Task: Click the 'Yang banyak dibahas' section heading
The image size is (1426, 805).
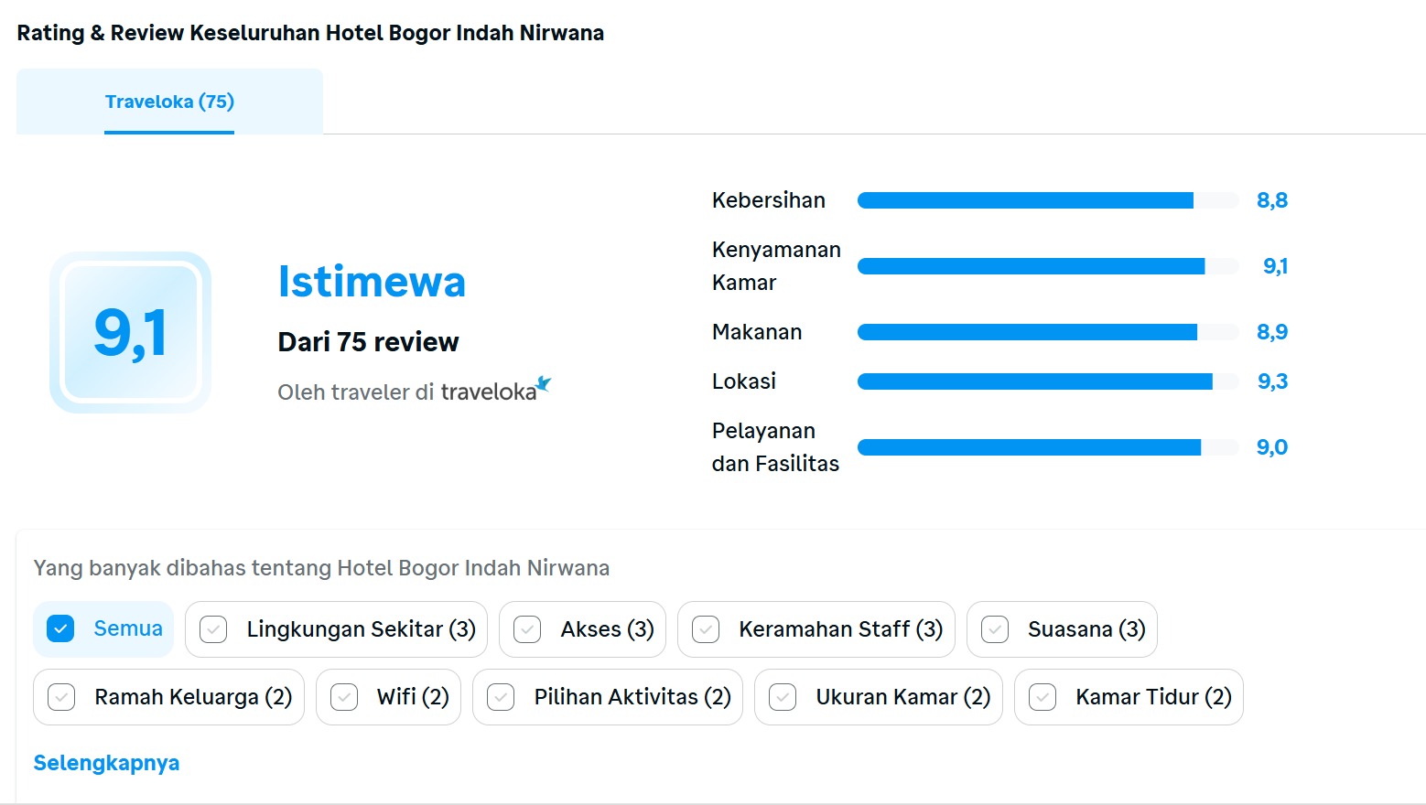Action: point(321,568)
